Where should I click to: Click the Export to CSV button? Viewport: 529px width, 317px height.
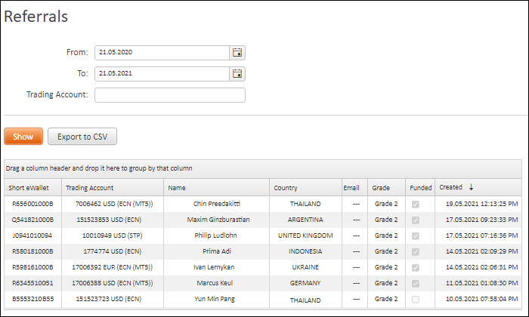click(82, 137)
